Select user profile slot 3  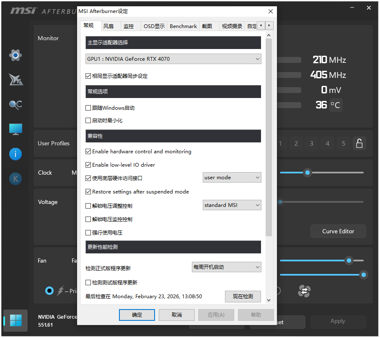click(311, 143)
